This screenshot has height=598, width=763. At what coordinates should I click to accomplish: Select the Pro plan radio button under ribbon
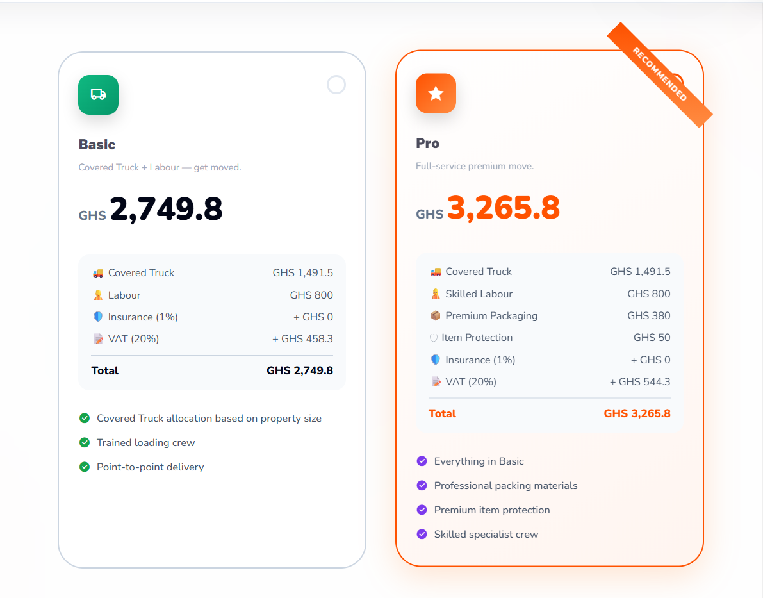[x=675, y=83]
